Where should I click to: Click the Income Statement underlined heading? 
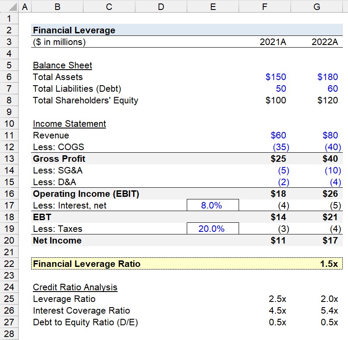69,124
